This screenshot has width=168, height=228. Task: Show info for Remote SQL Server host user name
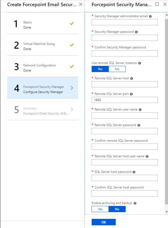(147, 156)
